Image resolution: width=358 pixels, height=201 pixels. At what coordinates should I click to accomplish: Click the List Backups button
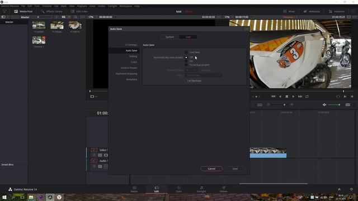click(194, 80)
